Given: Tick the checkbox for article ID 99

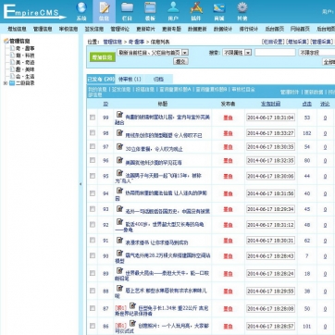Looking at the screenshot, I should [93, 118].
